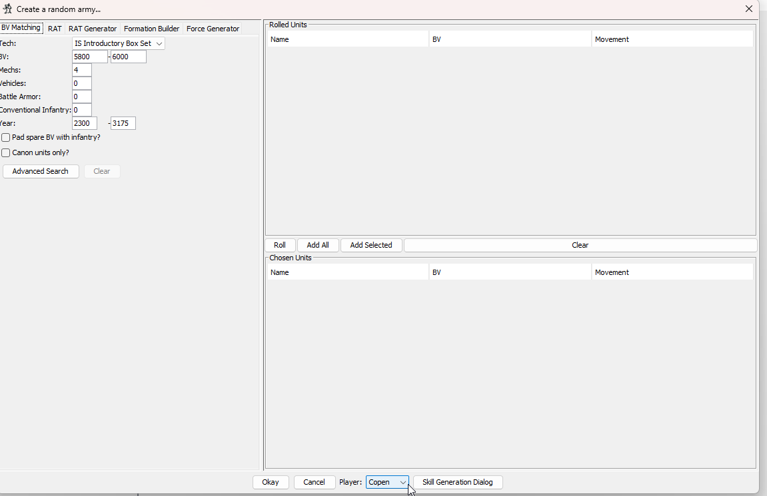Switch to the Formation Builder tab
767x496 pixels.
[151, 29]
